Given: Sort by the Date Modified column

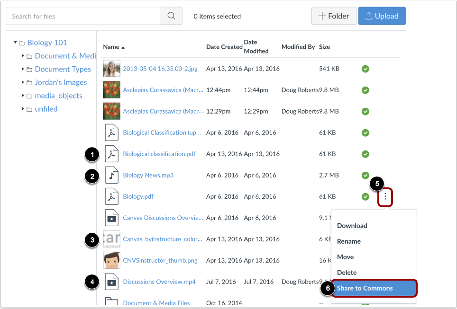Looking at the screenshot, I should point(256,46).
